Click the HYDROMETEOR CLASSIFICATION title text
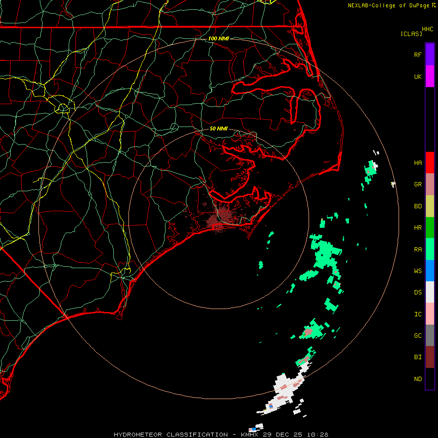 pyautogui.click(x=171, y=435)
